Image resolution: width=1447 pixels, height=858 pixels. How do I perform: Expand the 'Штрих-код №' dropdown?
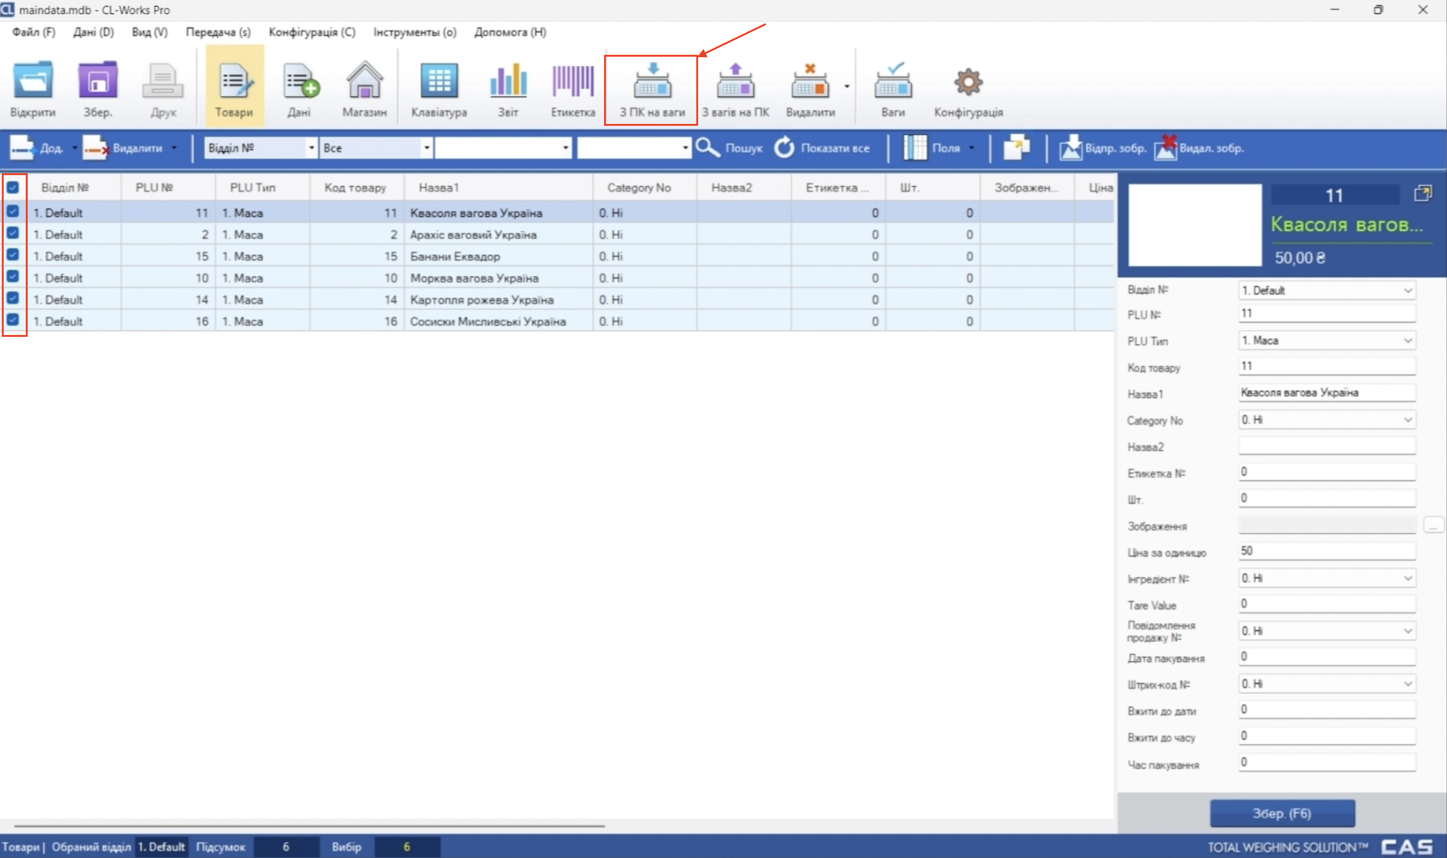[x=1407, y=684]
